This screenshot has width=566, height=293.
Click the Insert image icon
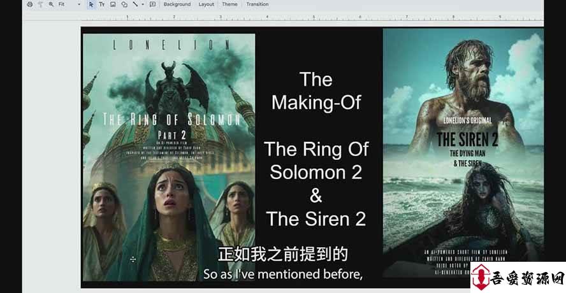(113, 4)
